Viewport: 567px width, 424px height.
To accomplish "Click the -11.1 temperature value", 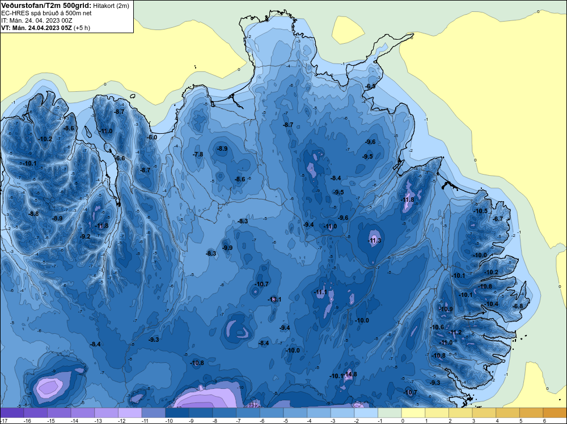I will (x=320, y=292).
